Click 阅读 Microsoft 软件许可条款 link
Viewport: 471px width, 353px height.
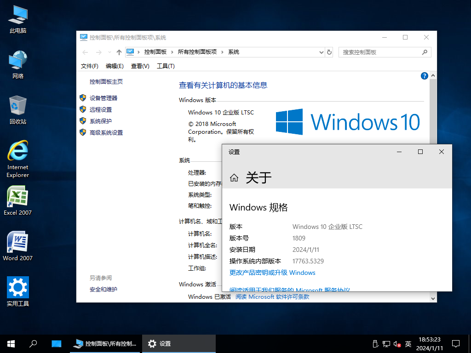pyautogui.click(x=272, y=297)
